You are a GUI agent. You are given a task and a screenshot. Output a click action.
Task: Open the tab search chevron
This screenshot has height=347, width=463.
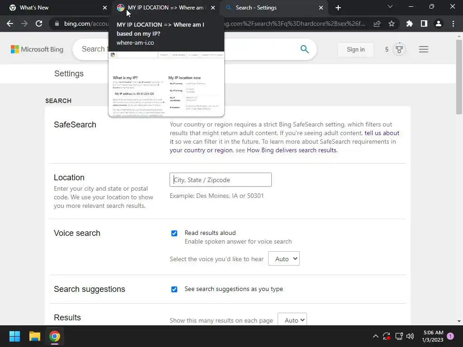click(x=390, y=6)
